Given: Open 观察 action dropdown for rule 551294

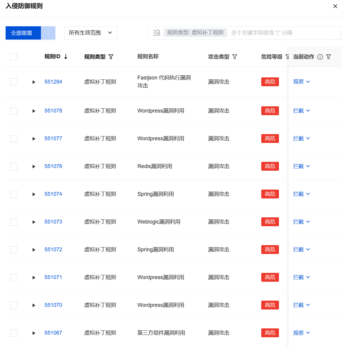Looking at the screenshot, I should (x=302, y=82).
